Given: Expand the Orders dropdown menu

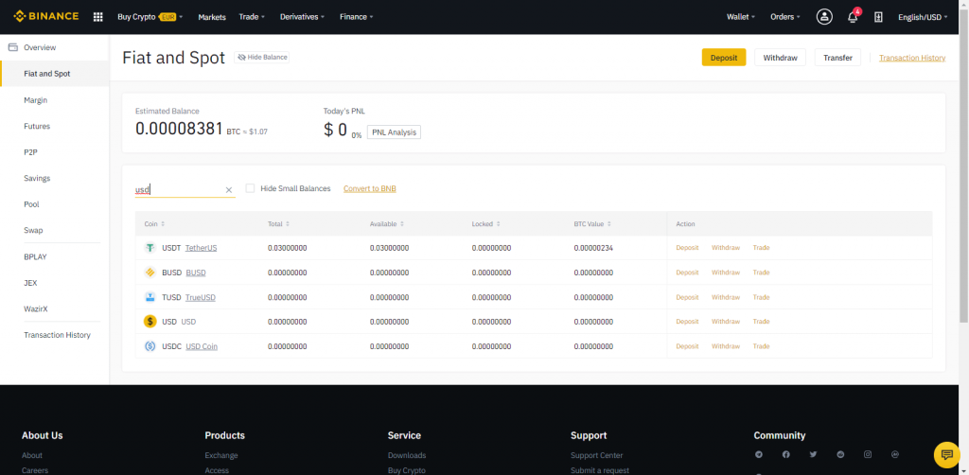Looking at the screenshot, I should (785, 17).
